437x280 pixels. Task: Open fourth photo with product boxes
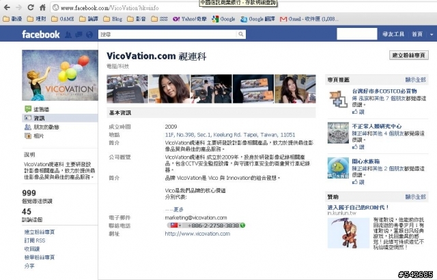click(253, 89)
